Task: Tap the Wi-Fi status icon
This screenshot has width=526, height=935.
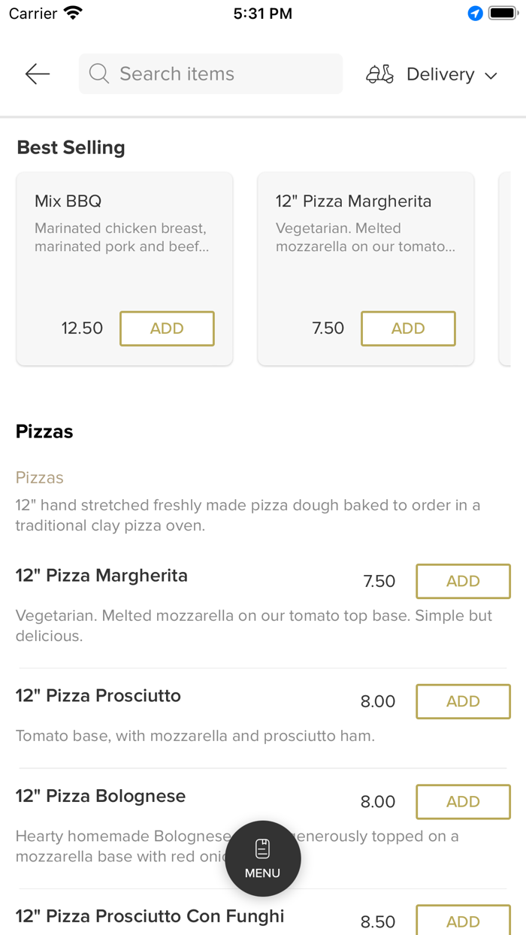Action: pyautogui.click(x=74, y=14)
